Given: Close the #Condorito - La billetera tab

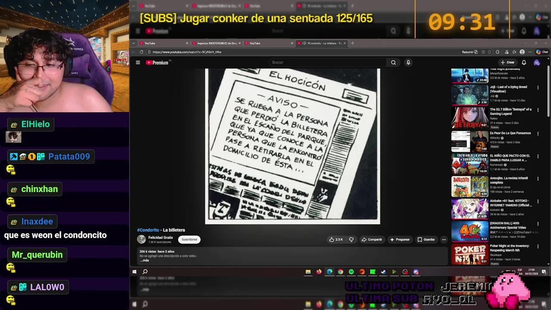Looking at the screenshot, I should (346, 43).
